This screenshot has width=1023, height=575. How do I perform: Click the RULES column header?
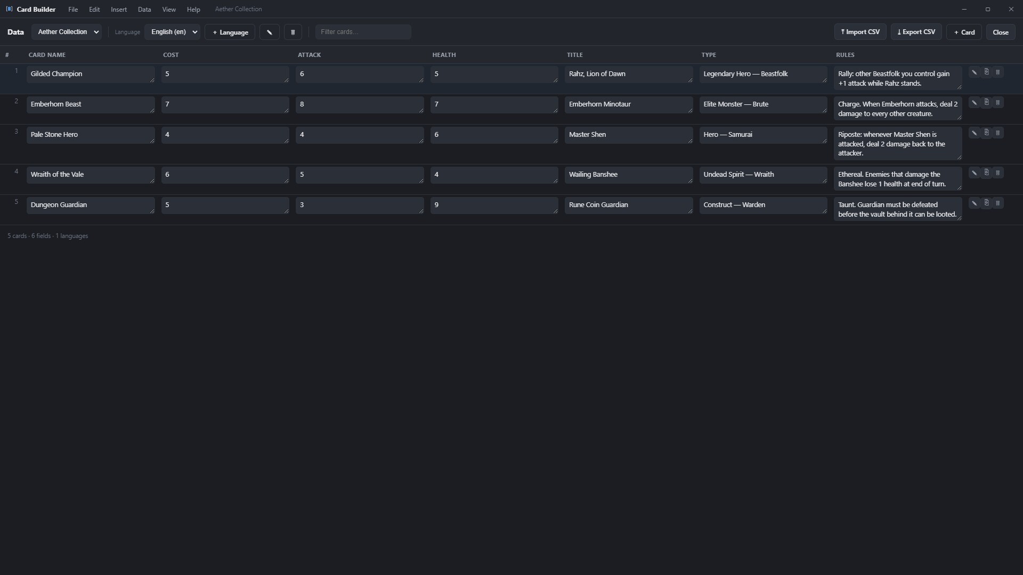[845, 55]
